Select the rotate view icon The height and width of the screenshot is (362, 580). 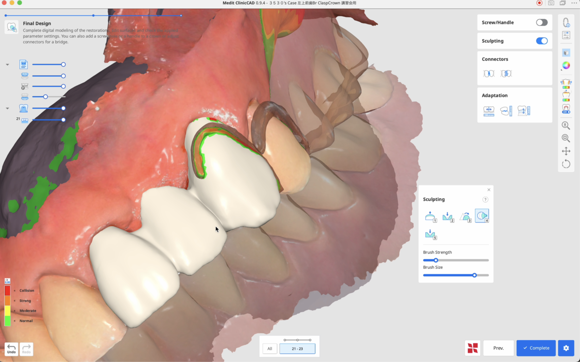coord(566,164)
